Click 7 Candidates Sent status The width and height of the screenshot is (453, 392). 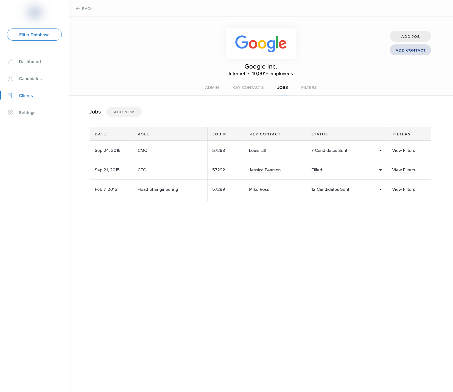tap(329, 150)
